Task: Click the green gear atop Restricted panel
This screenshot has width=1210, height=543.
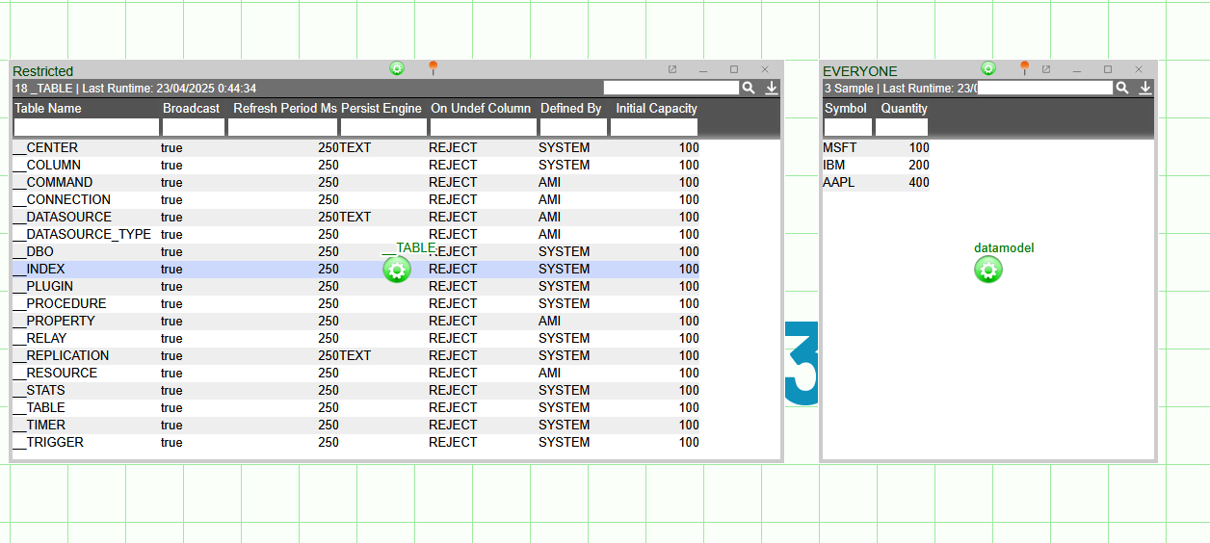Action: [397, 68]
